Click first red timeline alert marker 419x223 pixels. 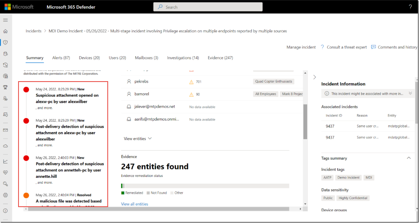(x=26, y=90)
